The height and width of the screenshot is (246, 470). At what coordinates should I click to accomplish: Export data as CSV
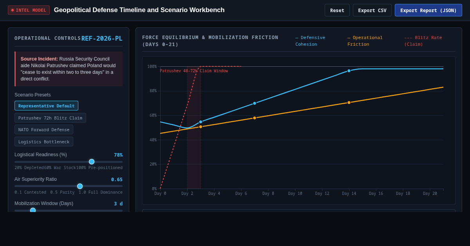[372, 10]
